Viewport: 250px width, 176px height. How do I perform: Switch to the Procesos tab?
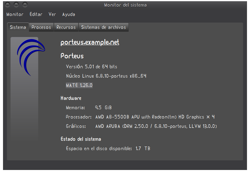(41, 27)
